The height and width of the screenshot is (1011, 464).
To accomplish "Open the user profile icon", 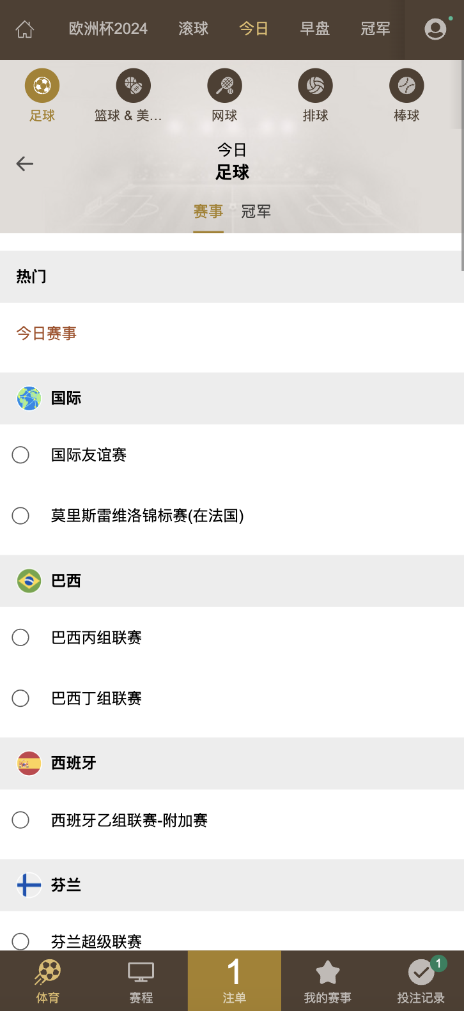I will [x=435, y=29].
